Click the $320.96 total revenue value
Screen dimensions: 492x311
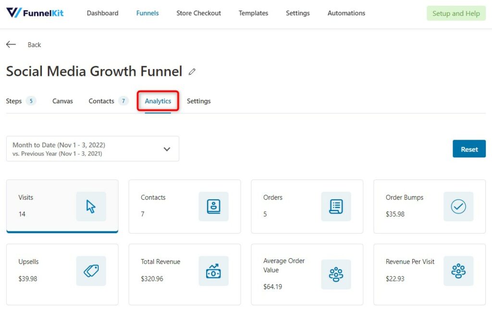152,278
